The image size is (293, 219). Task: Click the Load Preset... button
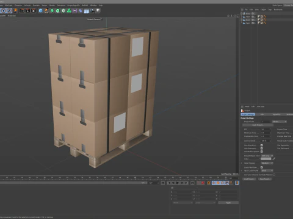pos(249,179)
